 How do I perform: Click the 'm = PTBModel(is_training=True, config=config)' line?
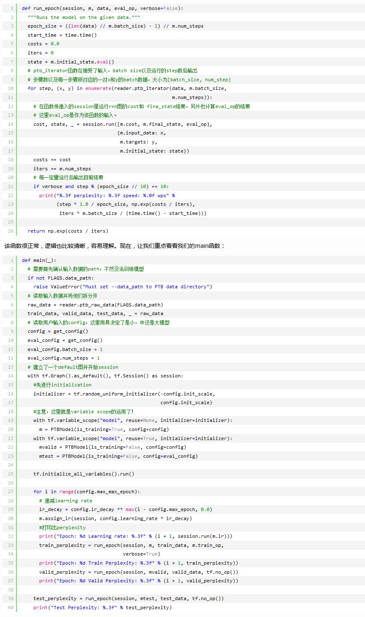click(104, 429)
